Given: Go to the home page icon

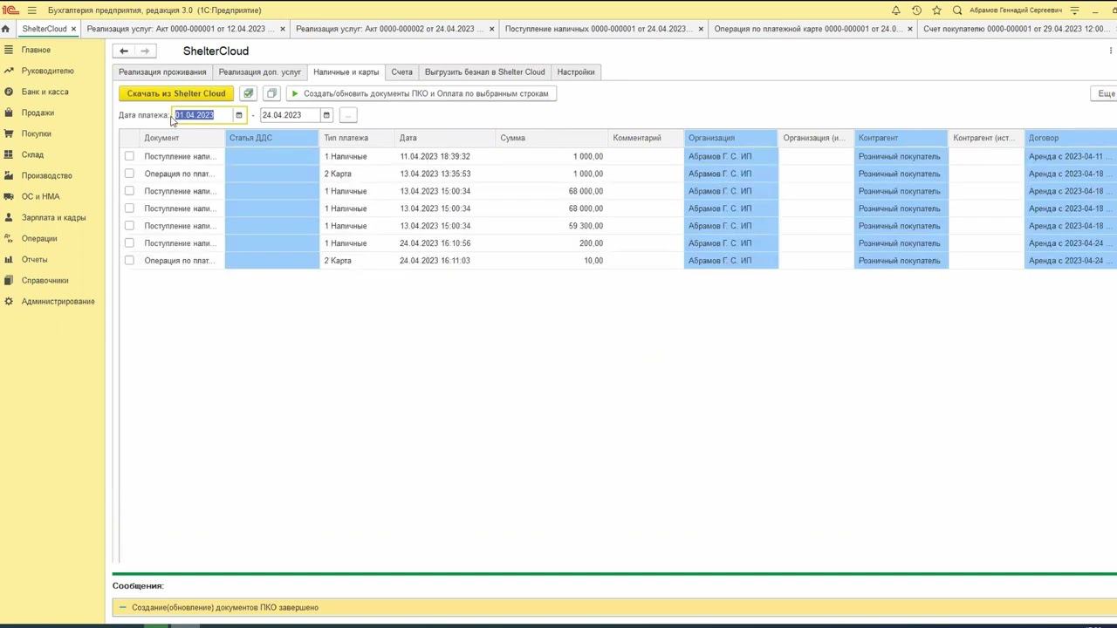Looking at the screenshot, I should (x=6, y=29).
